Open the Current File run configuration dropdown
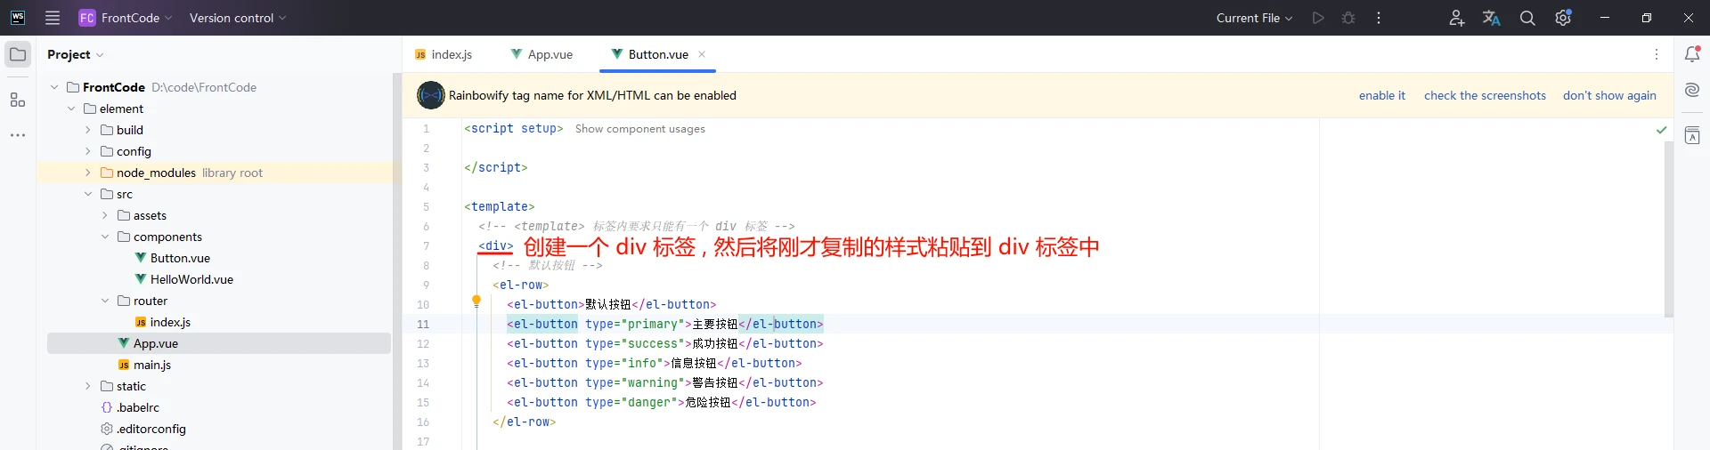Viewport: 1710px width, 450px height. click(x=1254, y=18)
